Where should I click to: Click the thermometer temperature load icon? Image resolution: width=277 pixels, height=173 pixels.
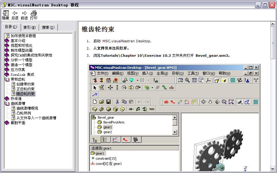coord(95,80)
